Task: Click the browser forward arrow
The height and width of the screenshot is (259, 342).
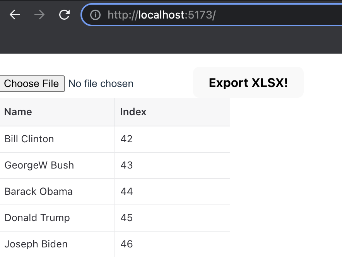Action: (x=39, y=15)
